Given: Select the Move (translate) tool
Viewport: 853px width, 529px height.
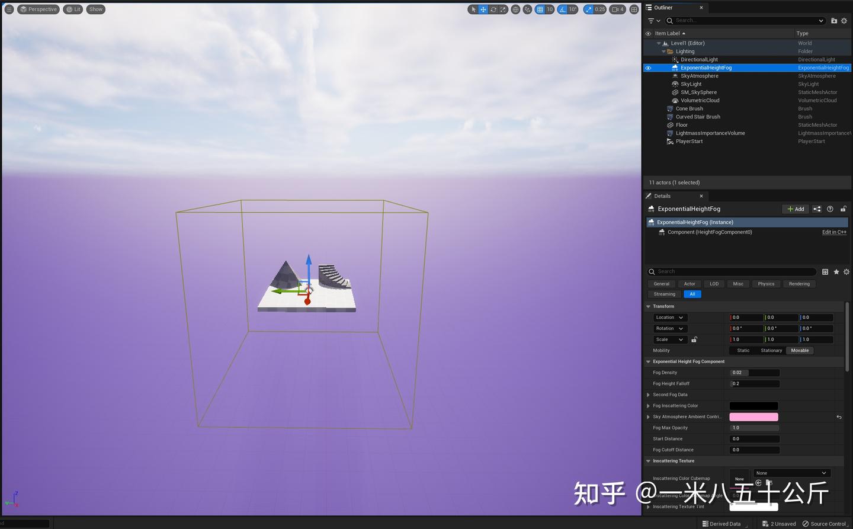Looking at the screenshot, I should [483, 9].
